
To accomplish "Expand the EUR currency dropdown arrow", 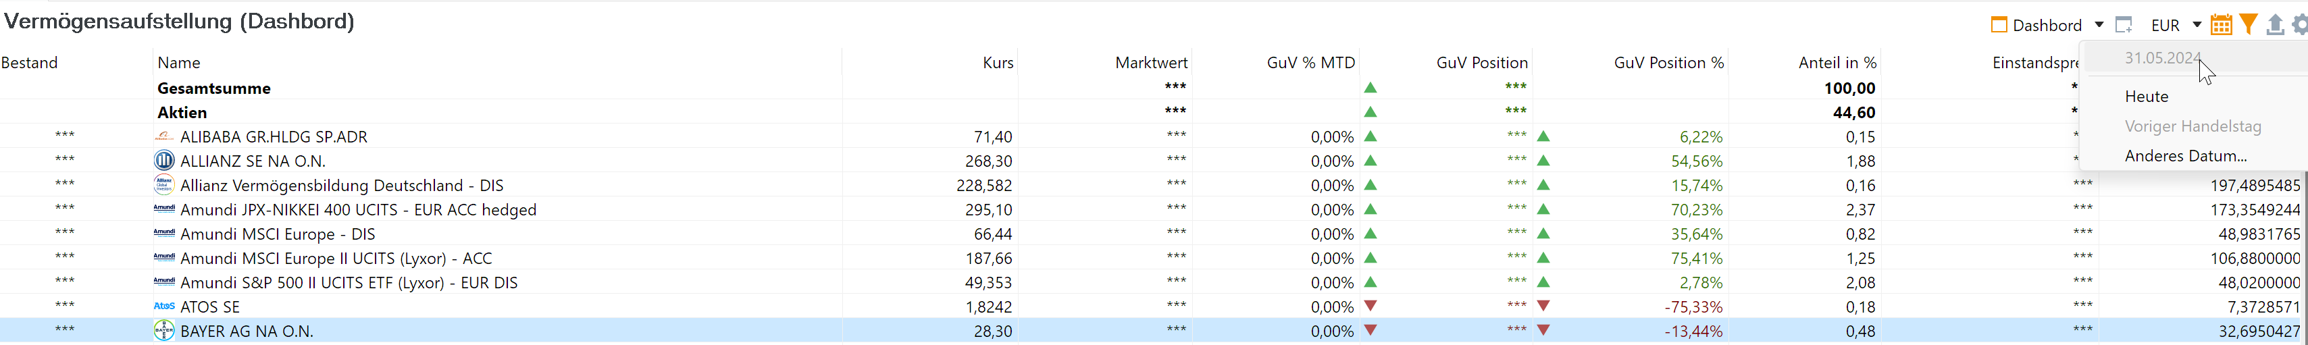I will 2197,25.
